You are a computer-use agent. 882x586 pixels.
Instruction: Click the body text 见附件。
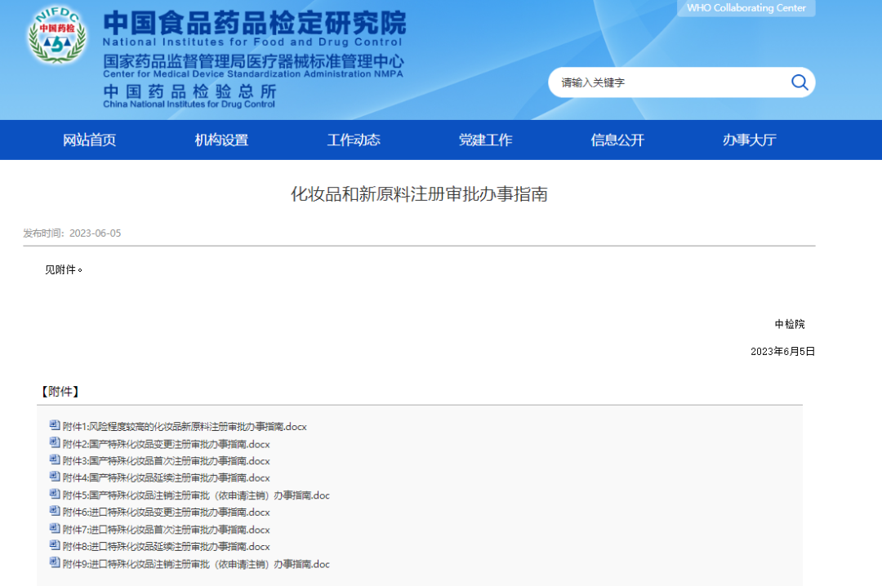point(64,270)
